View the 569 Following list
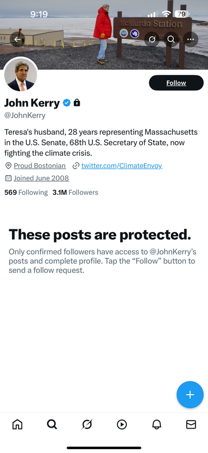Image resolution: width=208 pixels, height=453 pixels. [26, 193]
